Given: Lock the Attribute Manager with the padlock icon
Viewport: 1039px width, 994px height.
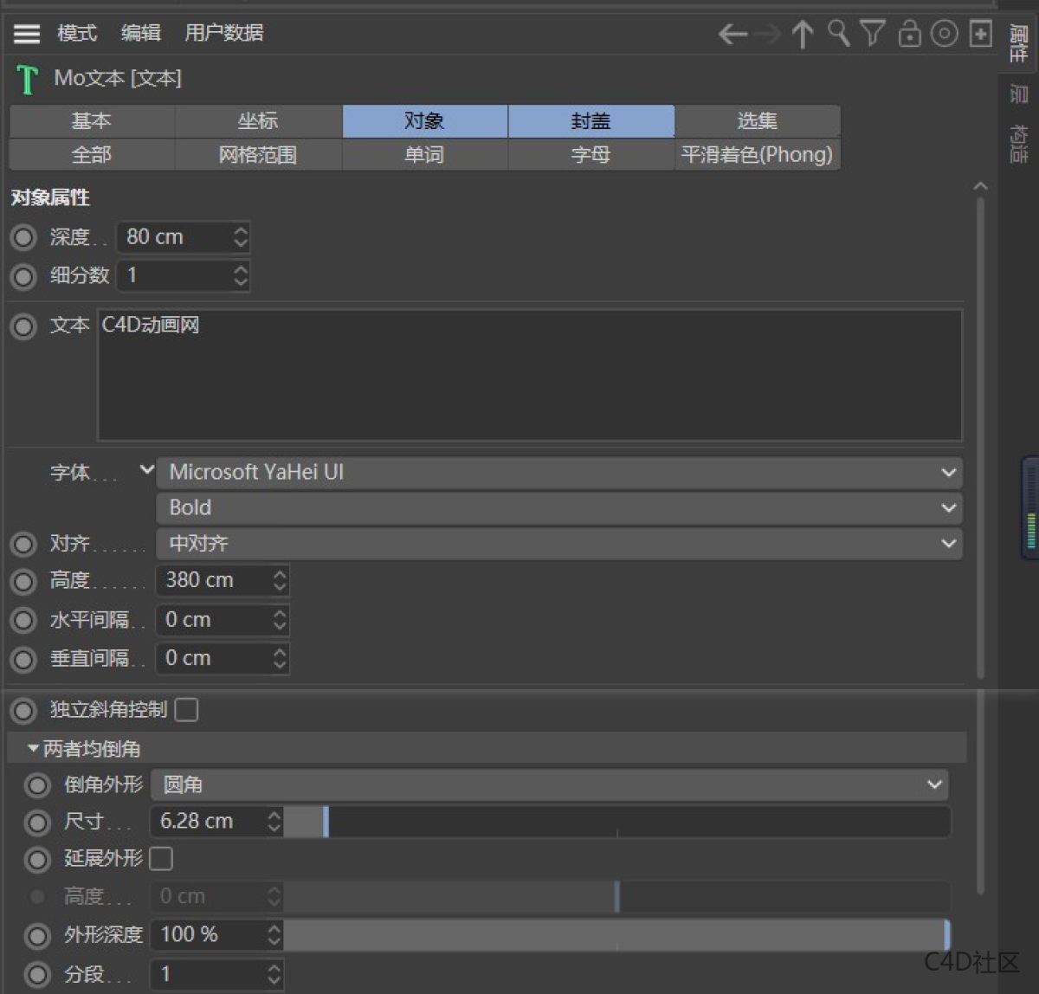Looking at the screenshot, I should tap(908, 35).
